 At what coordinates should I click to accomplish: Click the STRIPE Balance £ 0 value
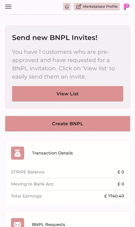pyautogui.click(x=121, y=172)
